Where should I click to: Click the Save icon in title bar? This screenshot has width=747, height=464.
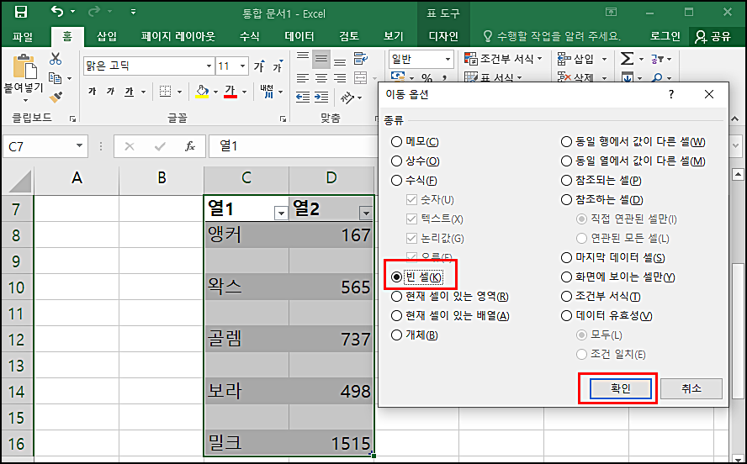20,12
